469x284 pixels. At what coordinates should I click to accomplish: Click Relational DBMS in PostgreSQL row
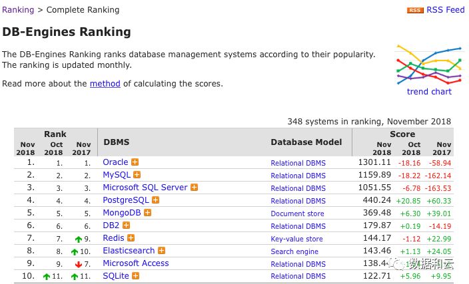pos(298,201)
